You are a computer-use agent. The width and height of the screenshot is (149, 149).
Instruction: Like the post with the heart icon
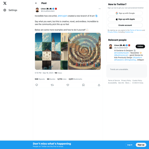68,85
